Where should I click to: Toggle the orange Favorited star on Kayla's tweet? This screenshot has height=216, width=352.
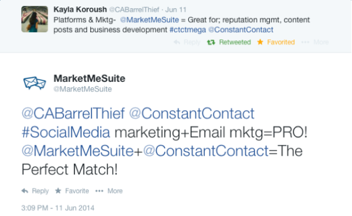click(260, 42)
